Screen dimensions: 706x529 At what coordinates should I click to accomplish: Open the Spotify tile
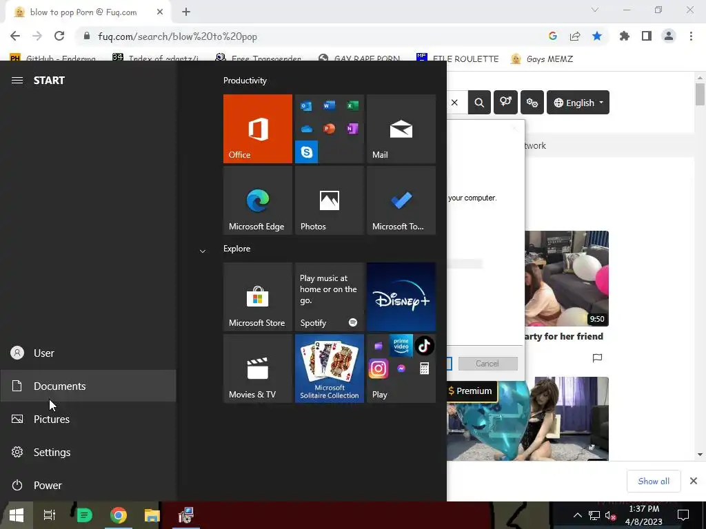tap(329, 297)
